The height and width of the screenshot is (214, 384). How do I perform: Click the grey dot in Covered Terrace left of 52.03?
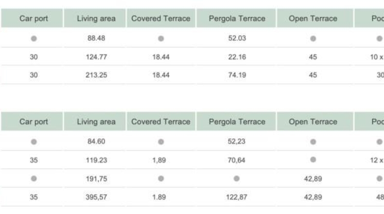coord(161,38)
